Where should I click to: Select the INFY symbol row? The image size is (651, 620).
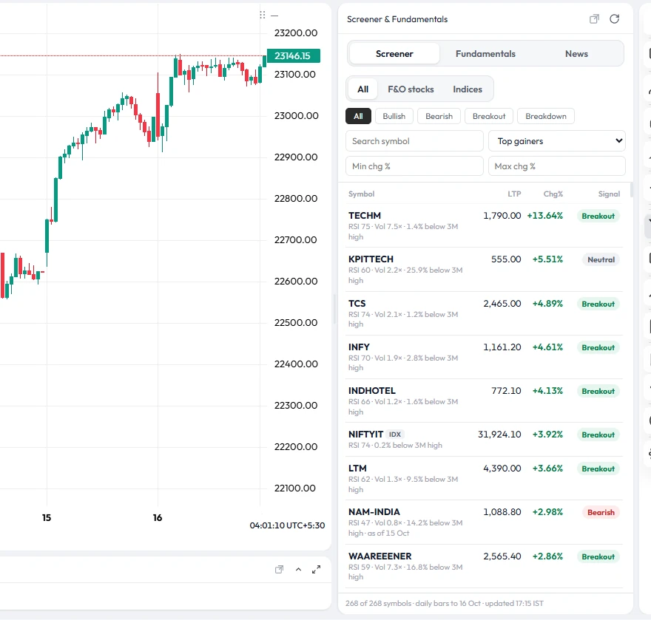pos(484,357)
